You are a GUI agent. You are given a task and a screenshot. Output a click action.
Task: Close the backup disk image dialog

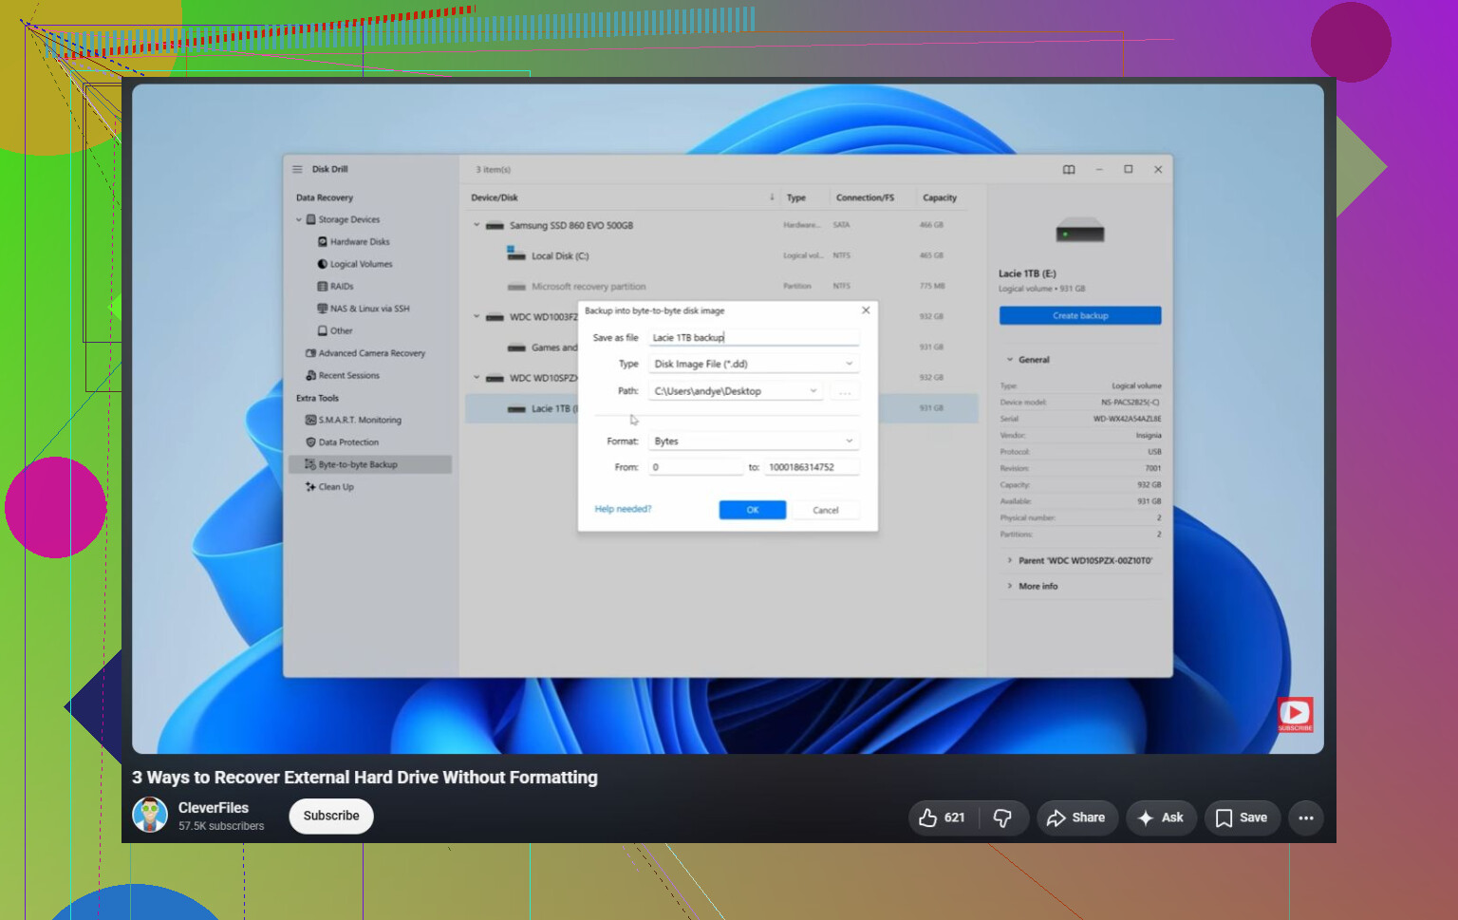pos(866,310)
